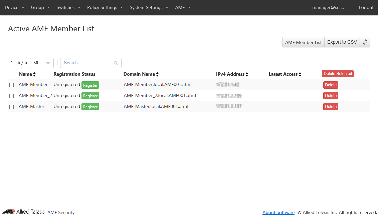Sort by IPv4 Address column arrows

(x=247, y=74)
